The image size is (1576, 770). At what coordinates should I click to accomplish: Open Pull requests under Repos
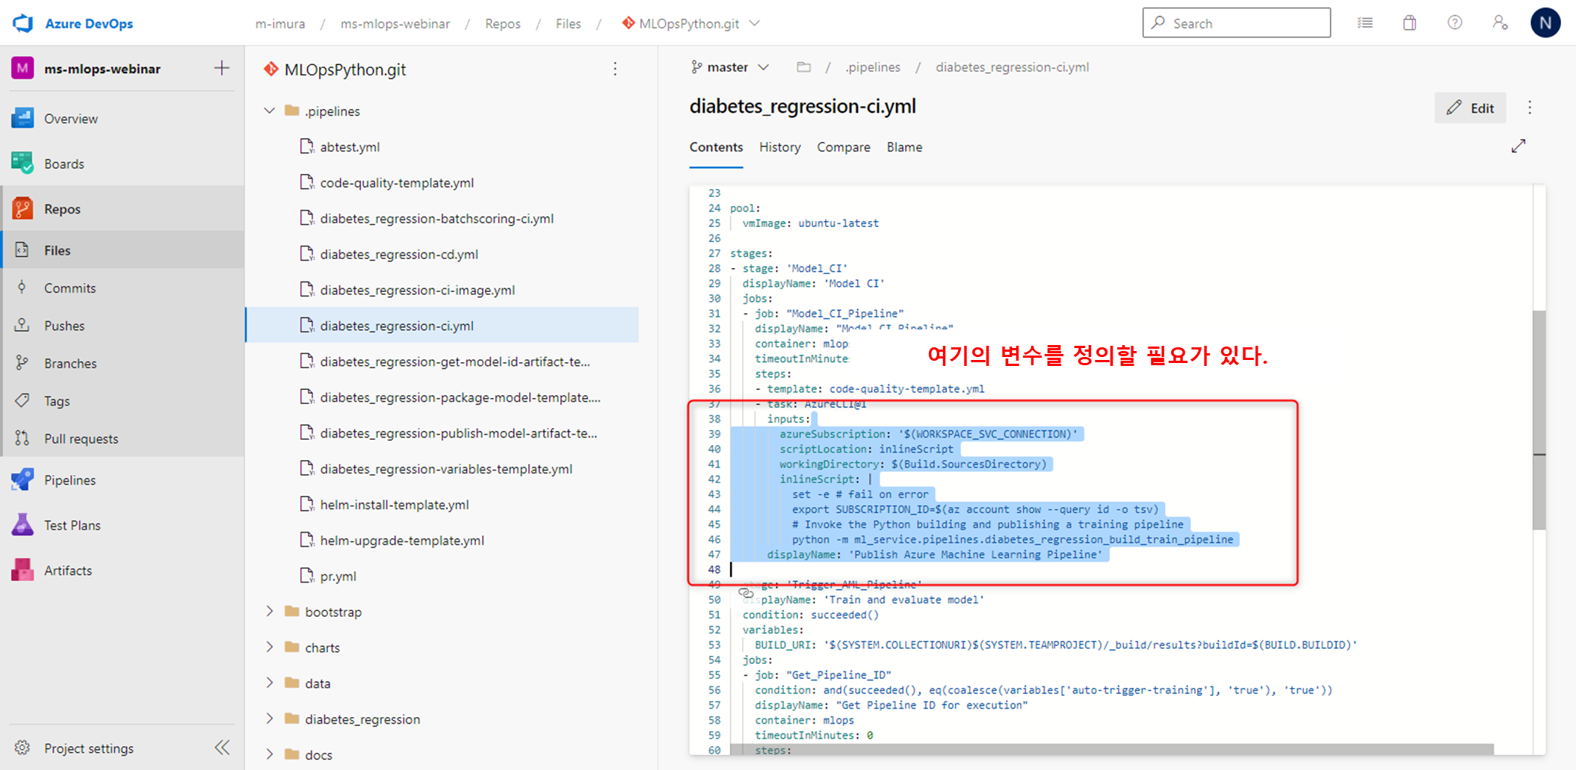point(81,439)
